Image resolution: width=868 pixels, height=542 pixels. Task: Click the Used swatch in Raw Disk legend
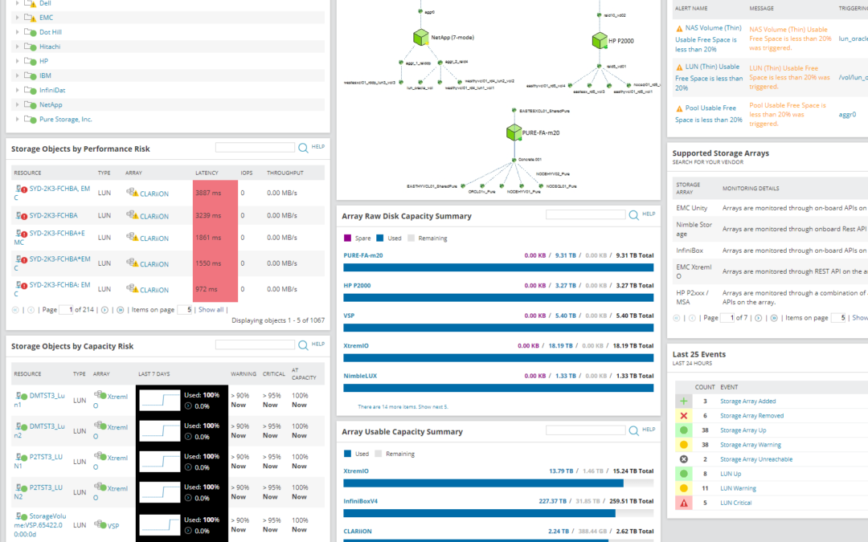(x=379, y=238)
